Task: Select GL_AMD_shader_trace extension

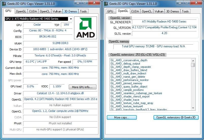Action: tap(125, 100)
